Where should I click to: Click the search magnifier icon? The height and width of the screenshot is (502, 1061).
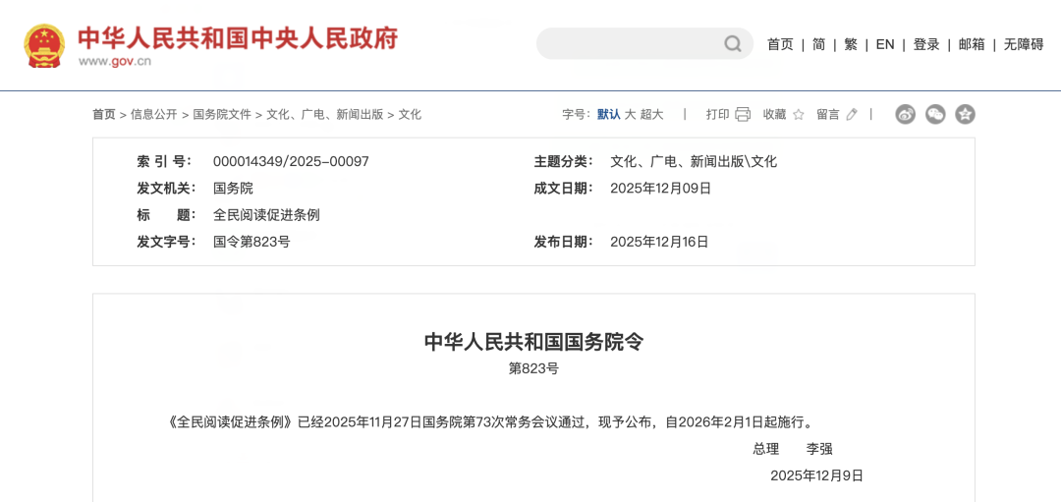click(x=733, y=43)
